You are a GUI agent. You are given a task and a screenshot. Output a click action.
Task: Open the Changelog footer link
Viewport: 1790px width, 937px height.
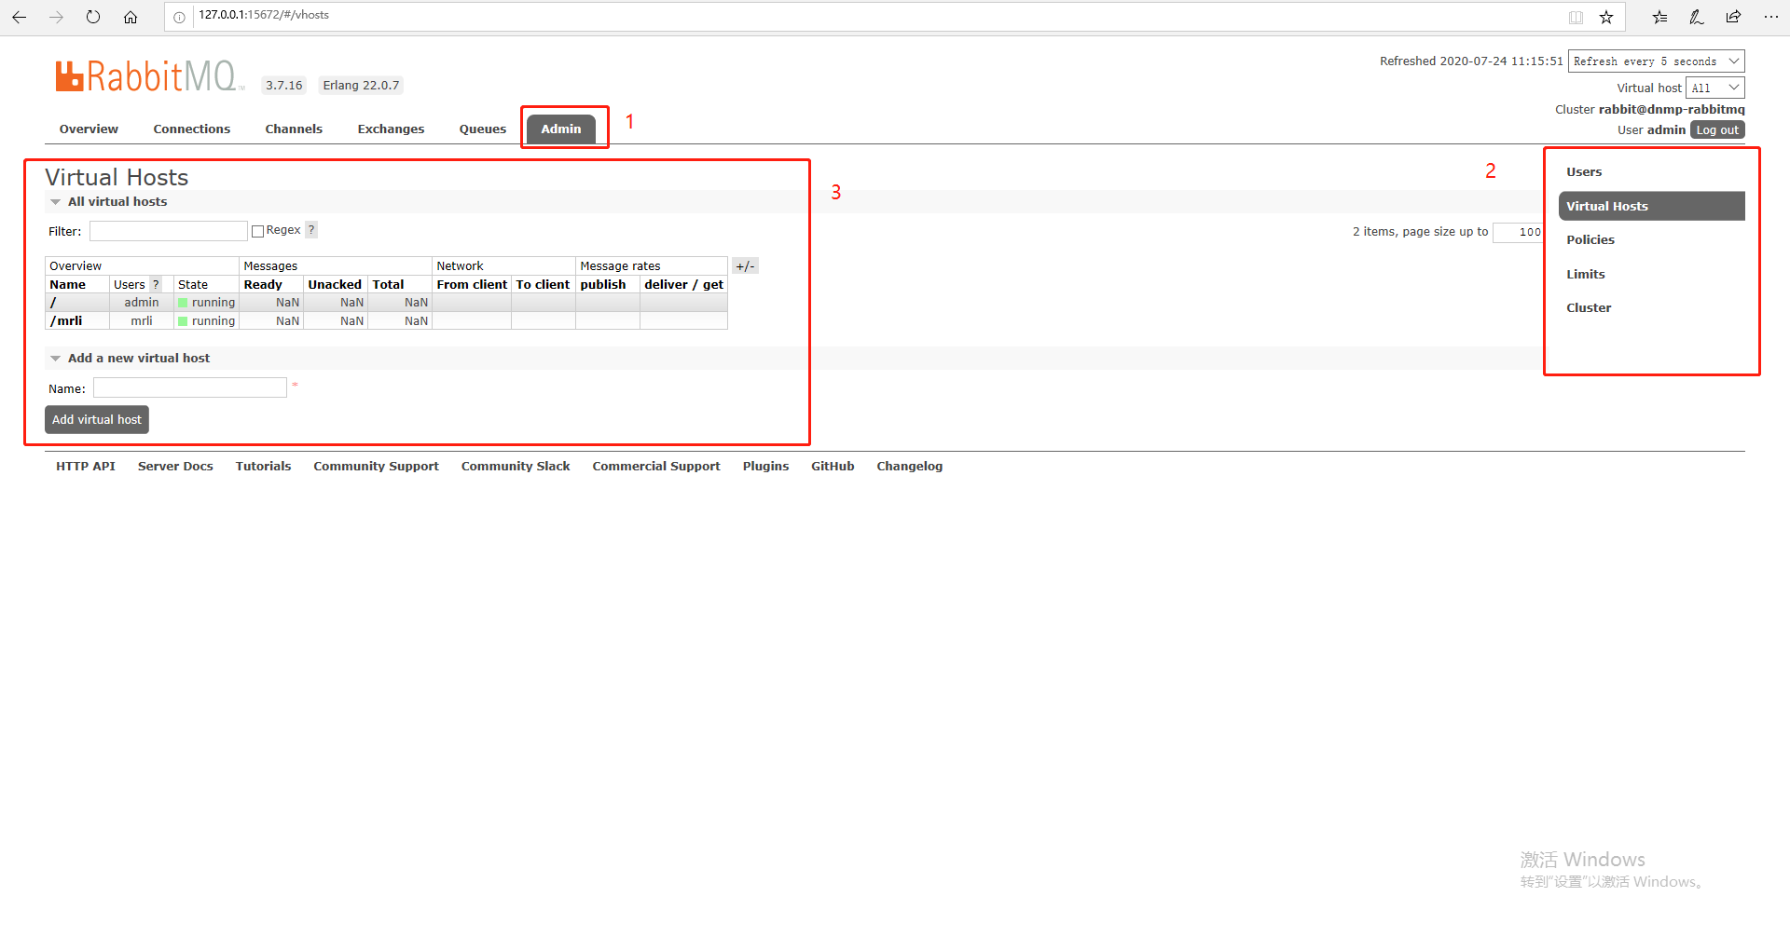909,467
